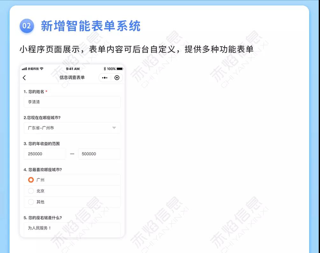The height and width of the screenshot is (253, 320).
Task: Click the minimum income field showing 250000
Action: tap(45, 154)
